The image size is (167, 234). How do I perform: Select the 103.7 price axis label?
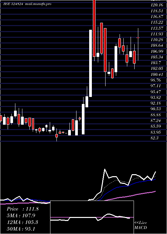click(156, 63)
